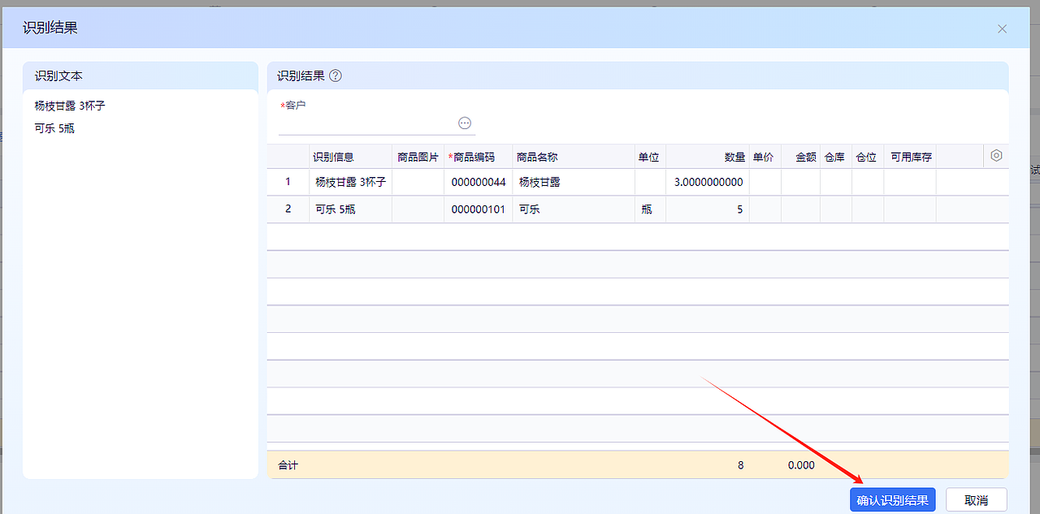The width and height of the screenshot is (1040, 514).
Task: Click the help icon beside 识别结果 heading
Action: pos(334,76)
